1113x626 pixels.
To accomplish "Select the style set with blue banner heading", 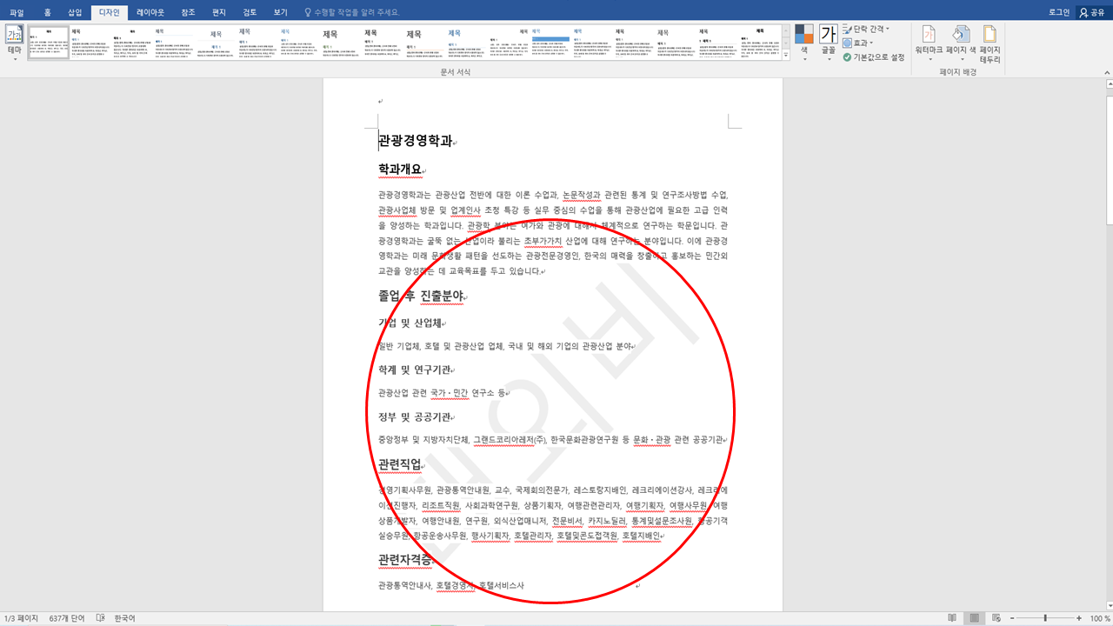I will (x=550, y=43).
